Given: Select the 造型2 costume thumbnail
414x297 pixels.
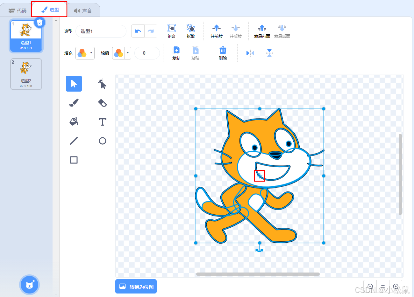Looking at the screenshot, I should [26, 74].
